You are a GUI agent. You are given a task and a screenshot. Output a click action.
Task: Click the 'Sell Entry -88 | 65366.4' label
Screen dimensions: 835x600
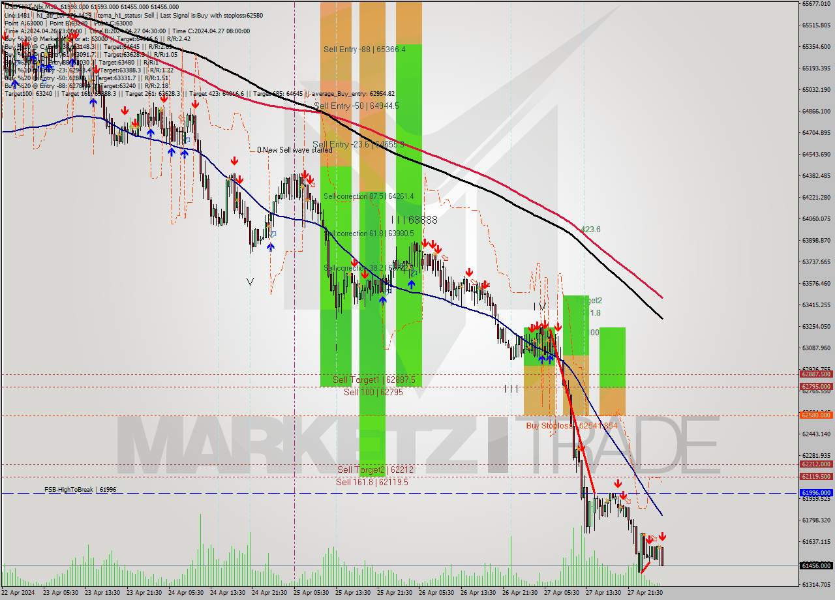pyautogui.click(x=364, y=50)
